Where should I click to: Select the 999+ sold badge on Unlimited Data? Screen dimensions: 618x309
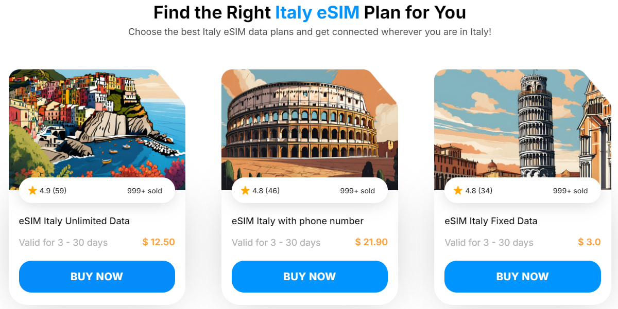(x=145, y=190)
